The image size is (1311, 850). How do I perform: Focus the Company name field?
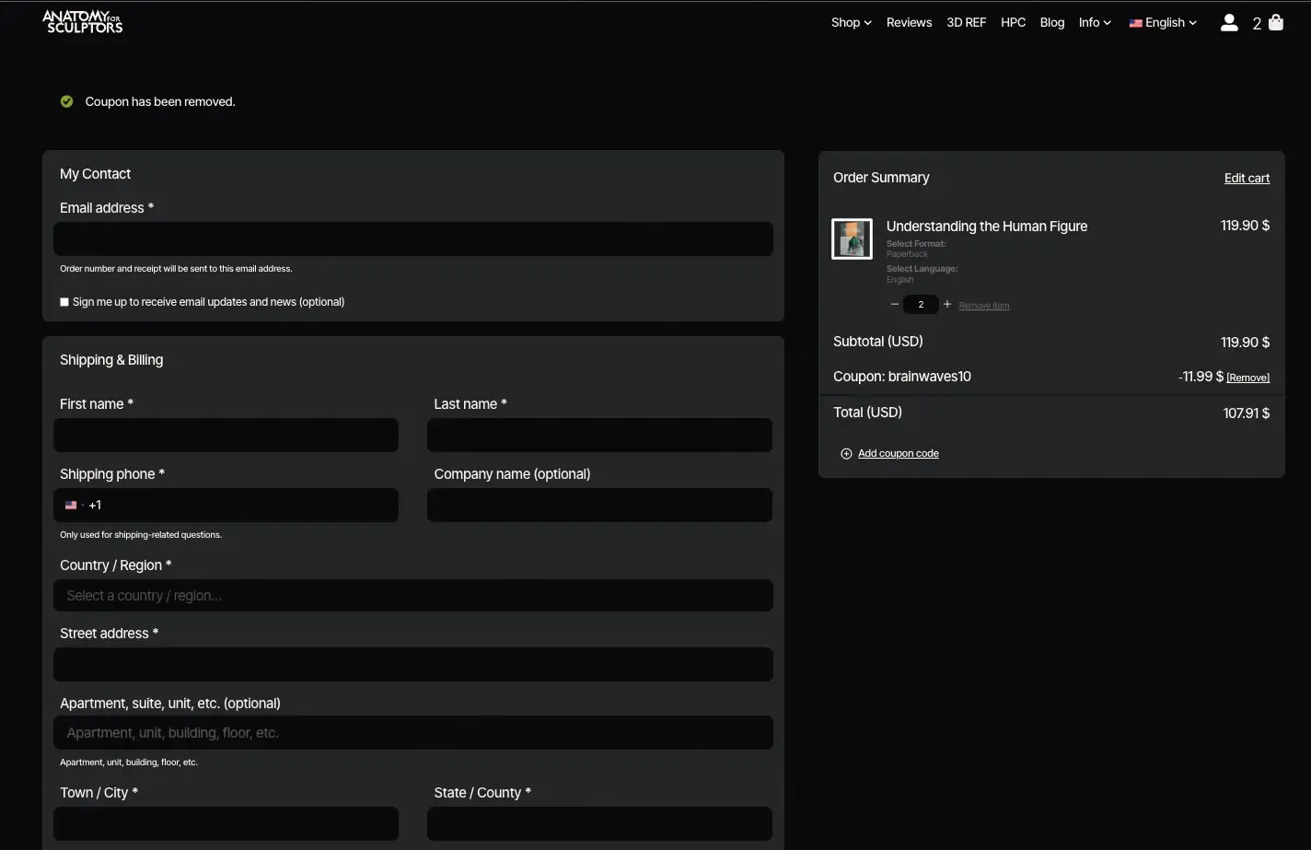(599, 505)
